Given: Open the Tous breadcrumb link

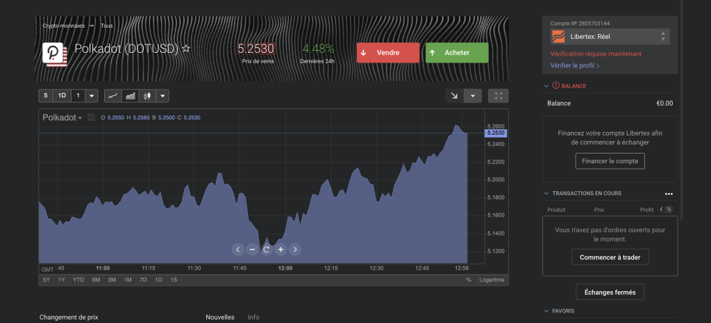Looking at the screenshot, I should pyautogui.click(x=106, y=26).
